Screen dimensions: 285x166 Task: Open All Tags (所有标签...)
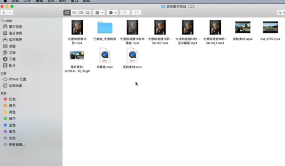14,144
